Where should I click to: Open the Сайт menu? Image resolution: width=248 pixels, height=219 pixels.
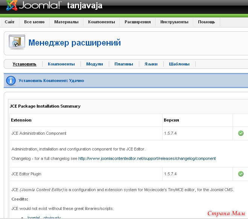(9, 22)
